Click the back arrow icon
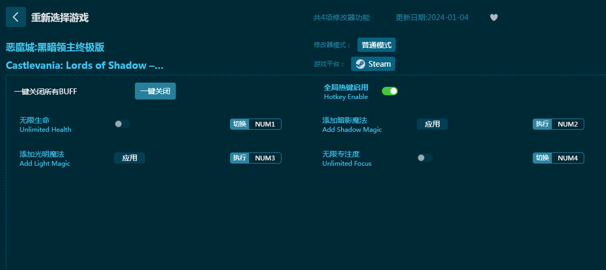This screenshot has width=606, height=270. [16, 17]
